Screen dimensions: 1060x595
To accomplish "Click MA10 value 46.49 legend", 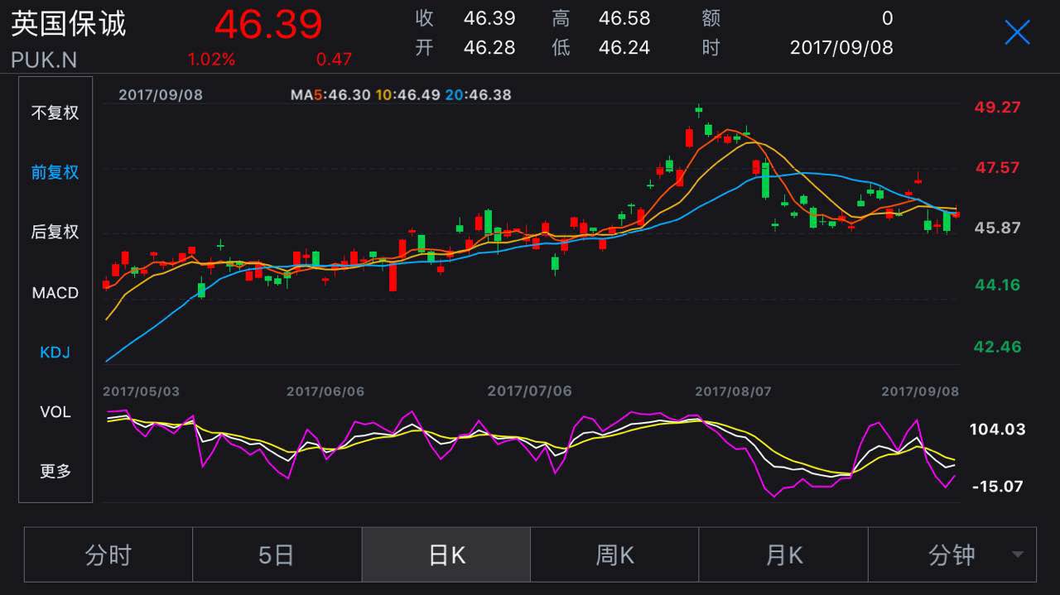I will pyautogui.click(x=407, y=95).
